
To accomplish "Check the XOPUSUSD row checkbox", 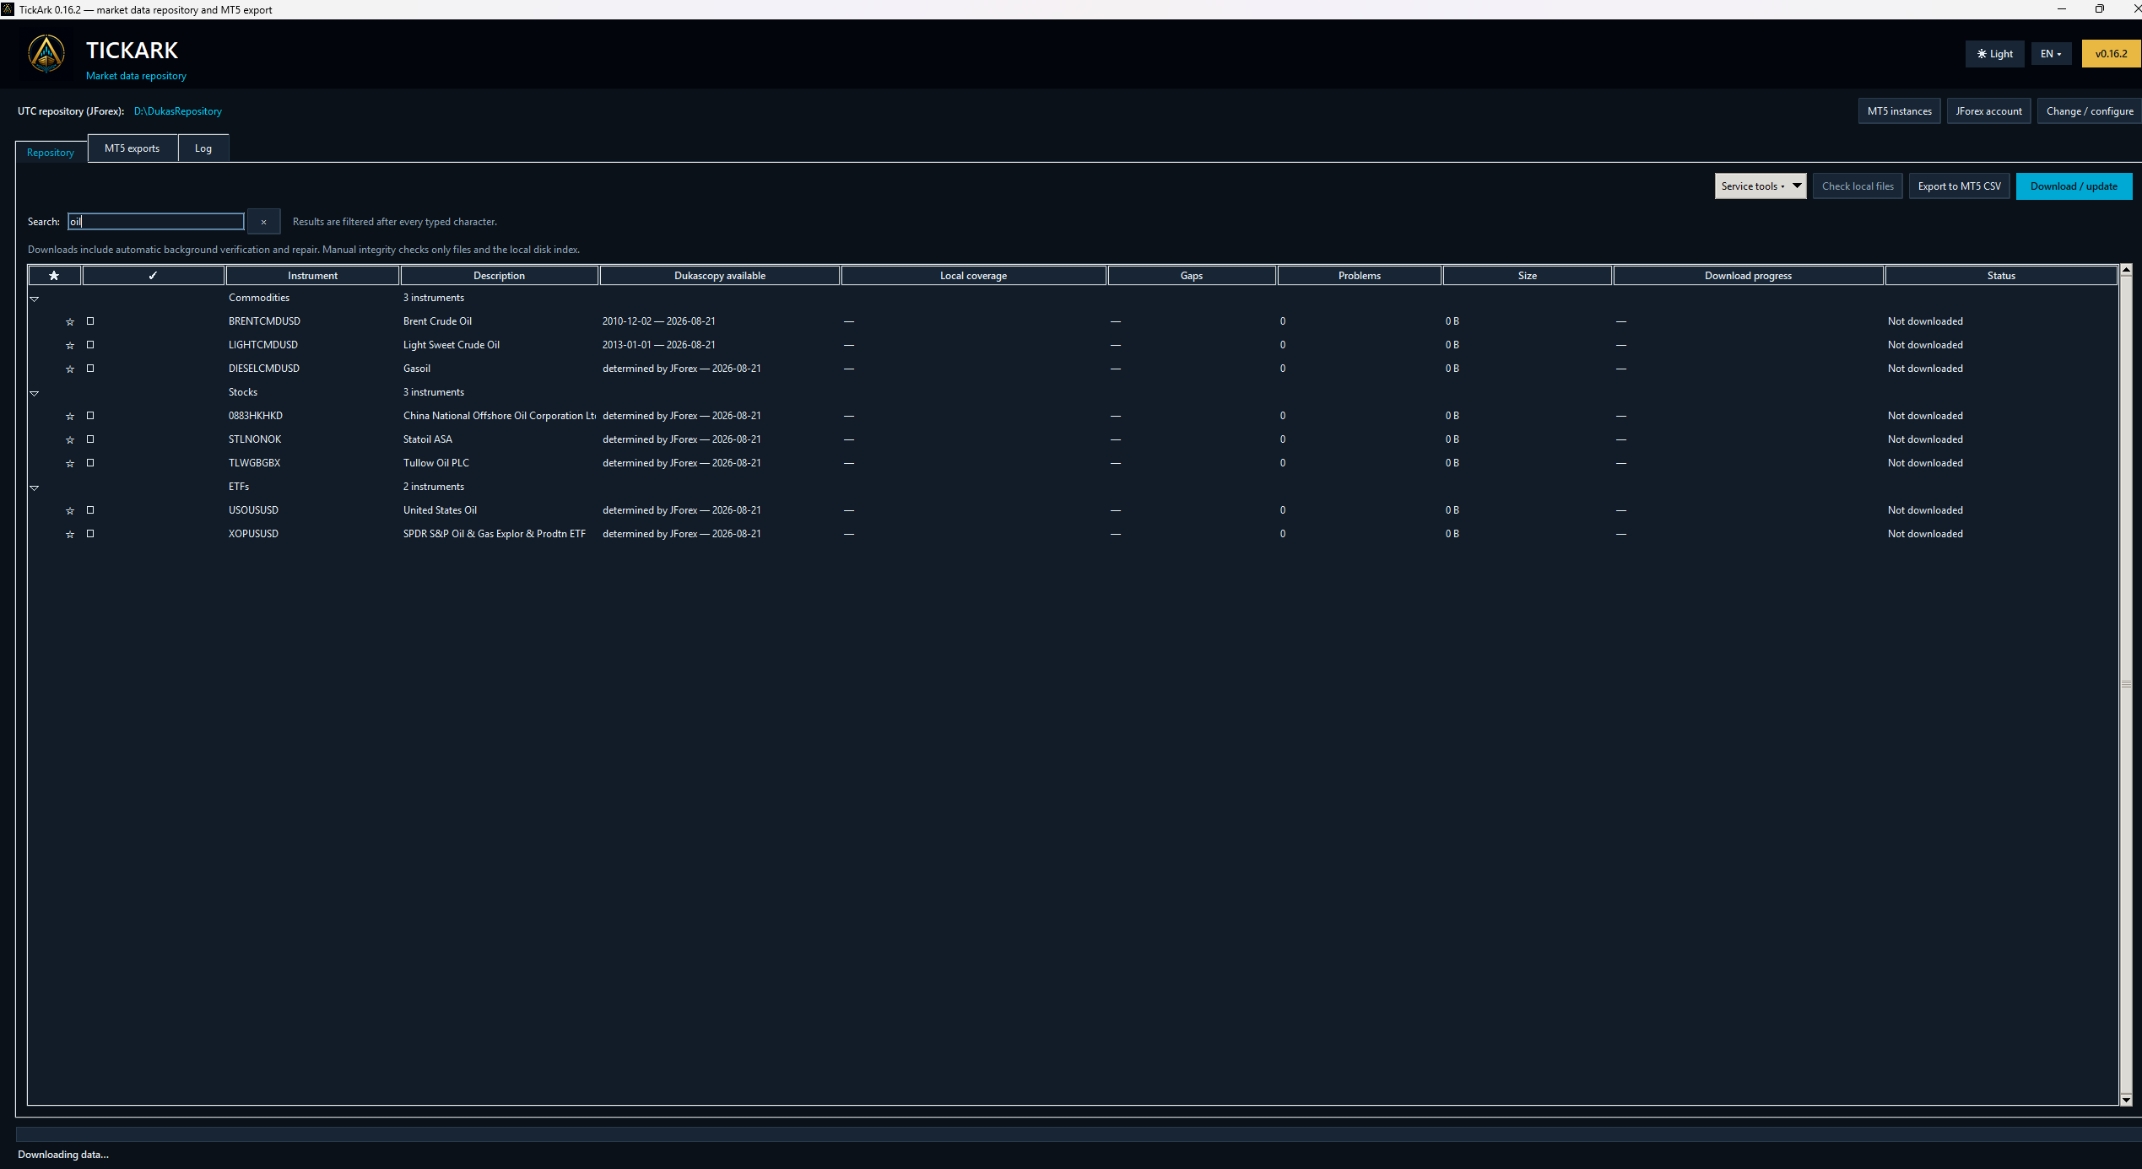I will [90, 534].
